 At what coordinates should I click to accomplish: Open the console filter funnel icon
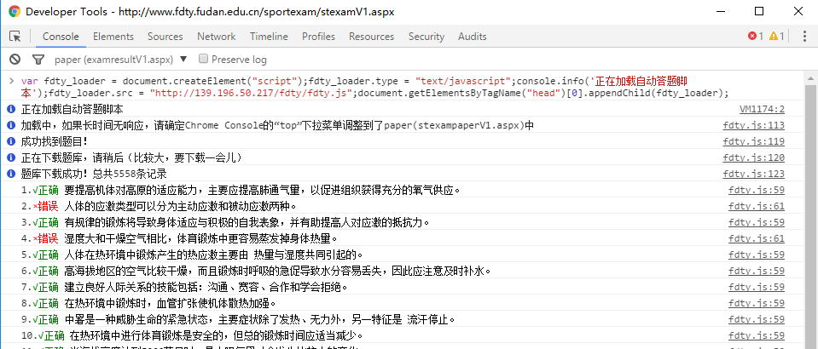(38, 60)
